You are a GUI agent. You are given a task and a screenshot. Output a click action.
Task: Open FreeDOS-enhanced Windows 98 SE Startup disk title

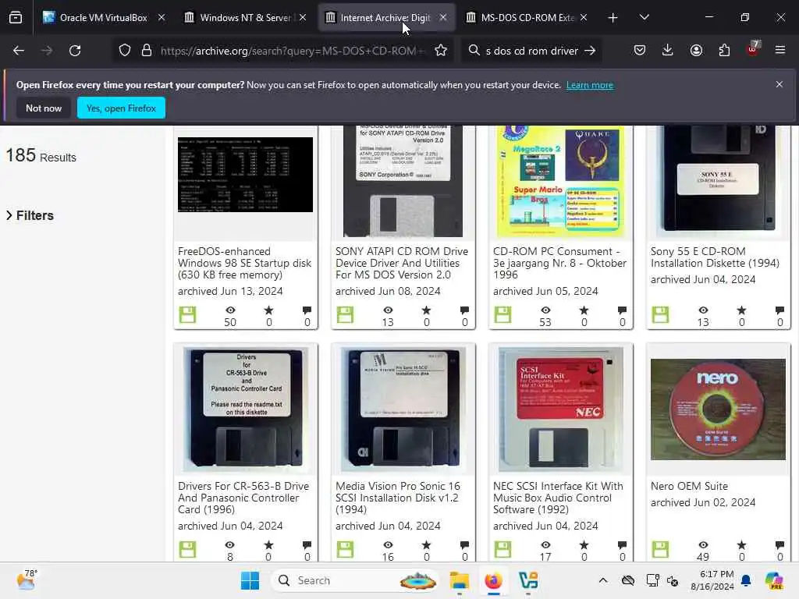[244, 263]
